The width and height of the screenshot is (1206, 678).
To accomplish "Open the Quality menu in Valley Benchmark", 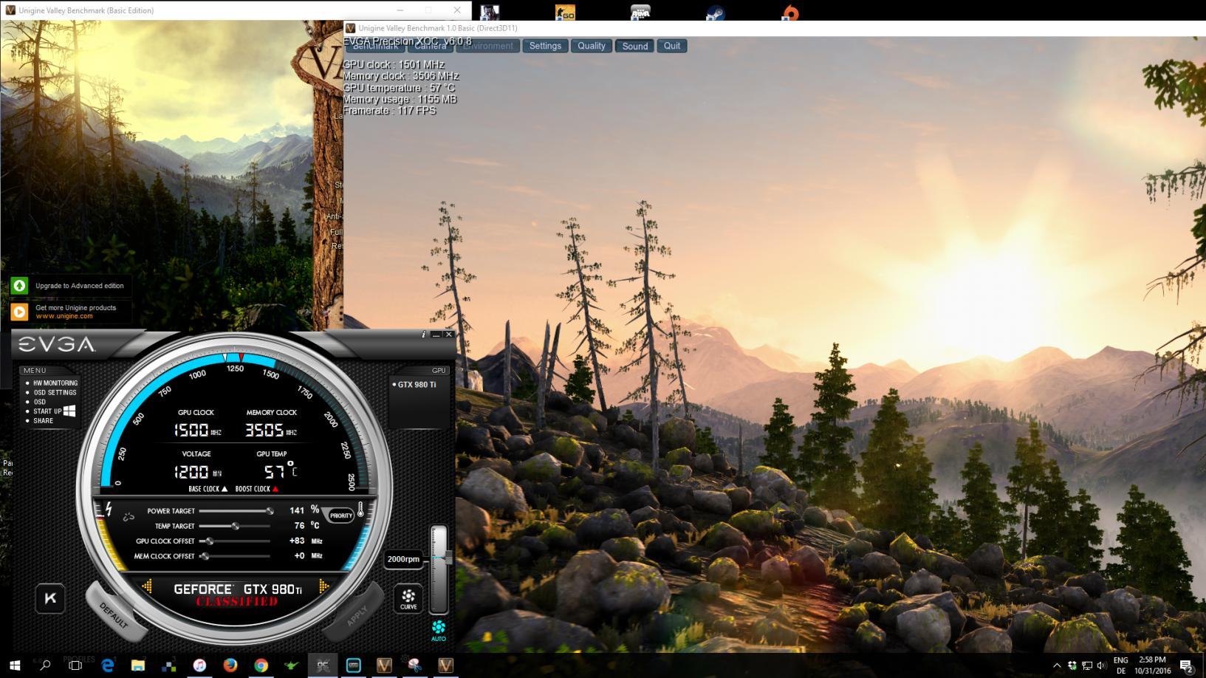I will point(592,46).
